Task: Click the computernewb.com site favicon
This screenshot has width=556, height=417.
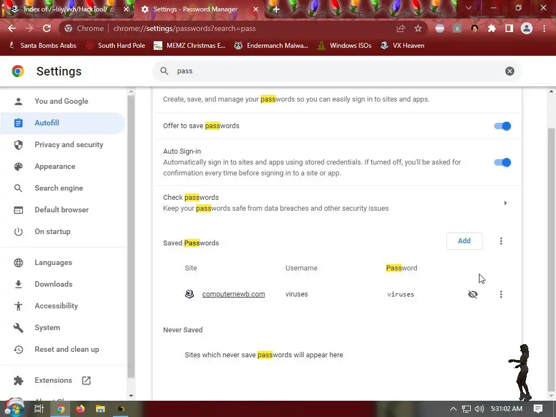Action: click(189, 294)
